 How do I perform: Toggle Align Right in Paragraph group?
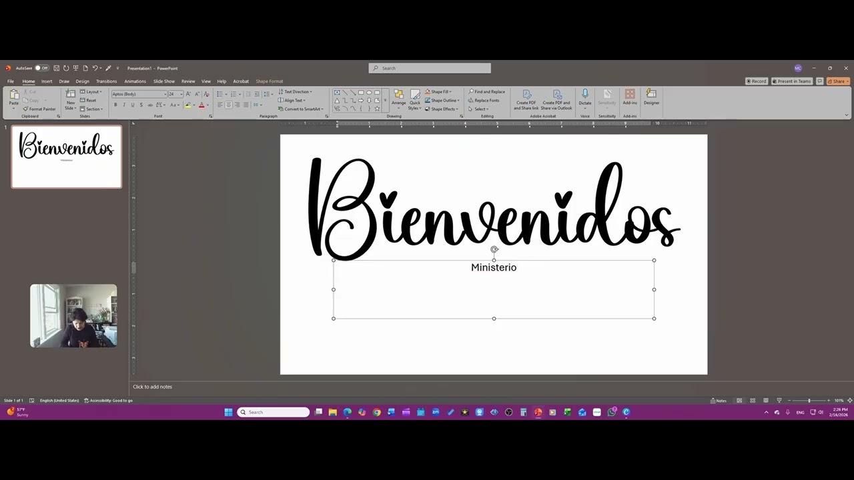click(x=237, y=105)
